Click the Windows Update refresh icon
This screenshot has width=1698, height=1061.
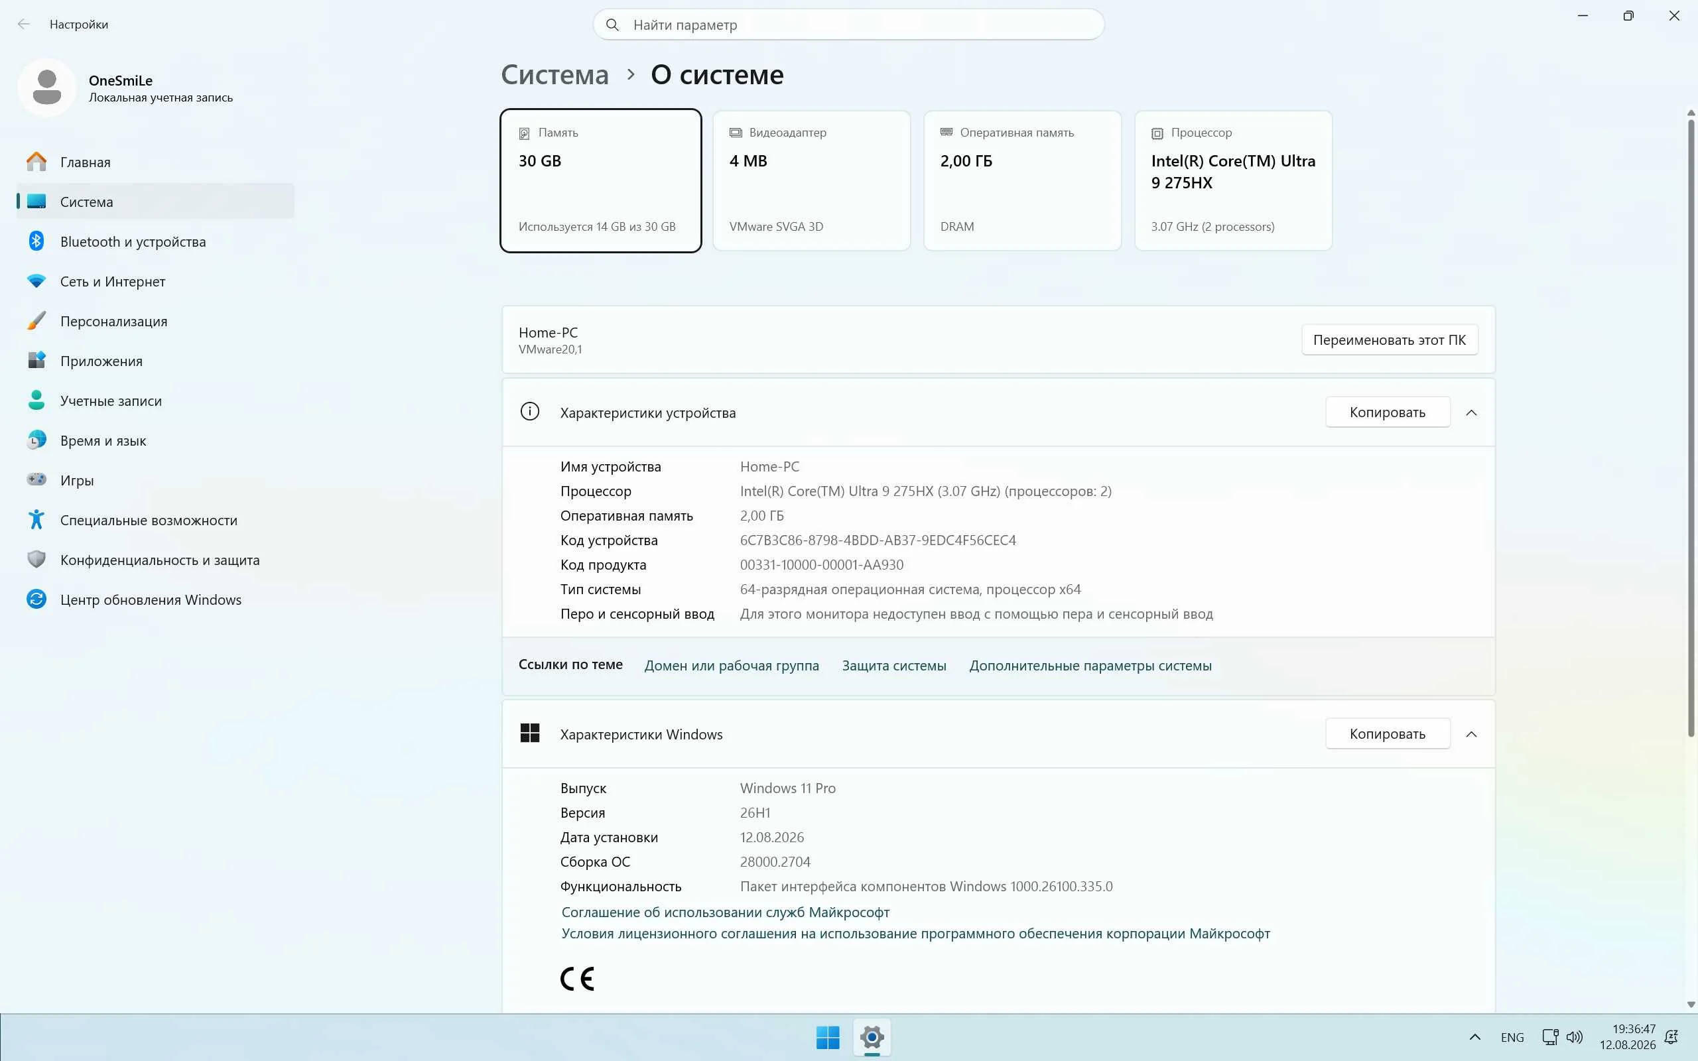pyautogui.click(x=36, y=600)
